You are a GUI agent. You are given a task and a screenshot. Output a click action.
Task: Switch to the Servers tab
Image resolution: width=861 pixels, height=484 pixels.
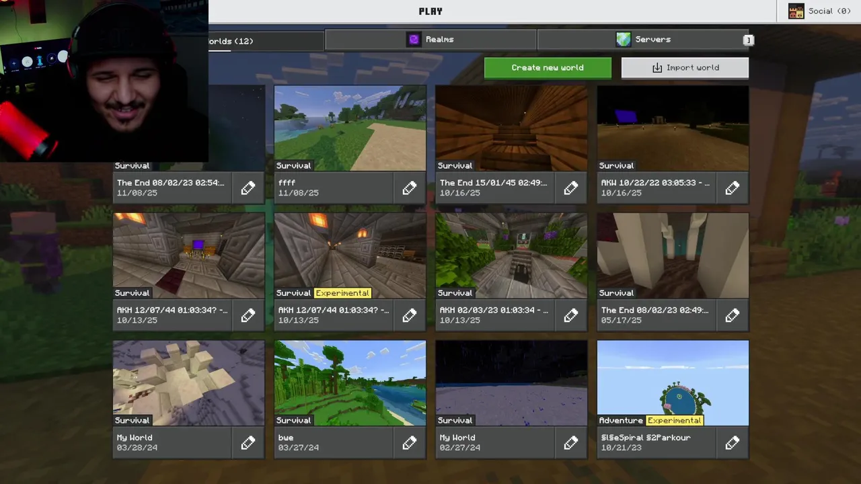643,40
